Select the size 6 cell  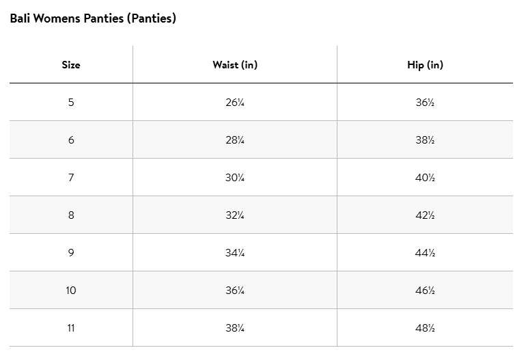tap(71, 140)
